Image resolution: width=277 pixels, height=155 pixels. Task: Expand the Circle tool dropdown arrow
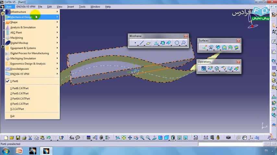[x=179, y=46]
